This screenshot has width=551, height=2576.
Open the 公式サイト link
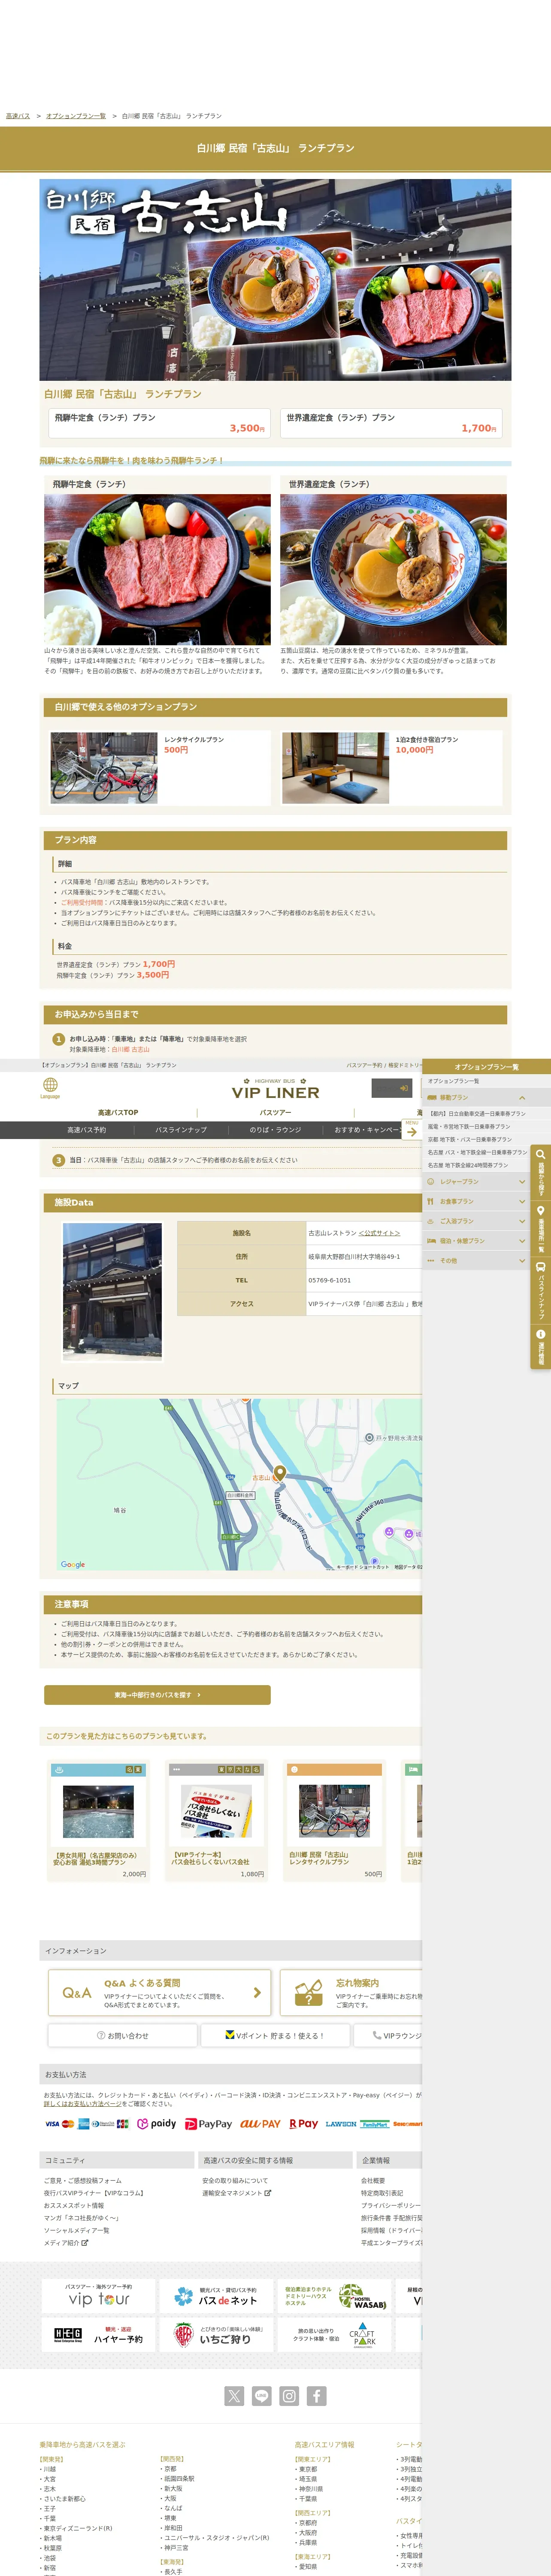click(379, 1233)
